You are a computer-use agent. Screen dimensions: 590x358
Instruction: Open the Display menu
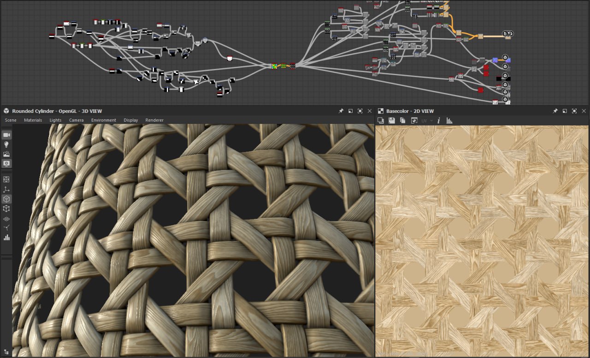click(131, 120)
